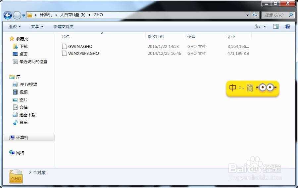Viewport: 298px width, 188px height.
Task: Select the WINXPSP3.GHO file
Action: pos(83,53)
